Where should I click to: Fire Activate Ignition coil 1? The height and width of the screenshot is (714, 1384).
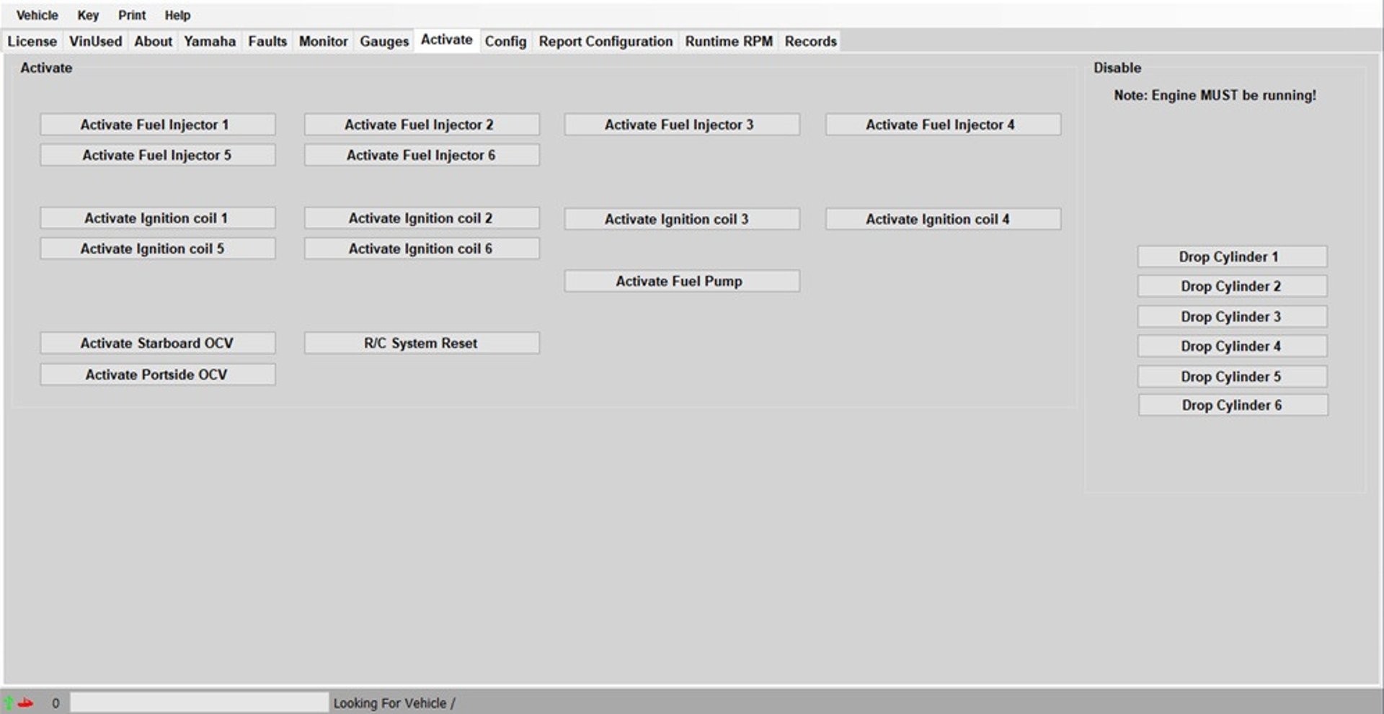point(158,218)
